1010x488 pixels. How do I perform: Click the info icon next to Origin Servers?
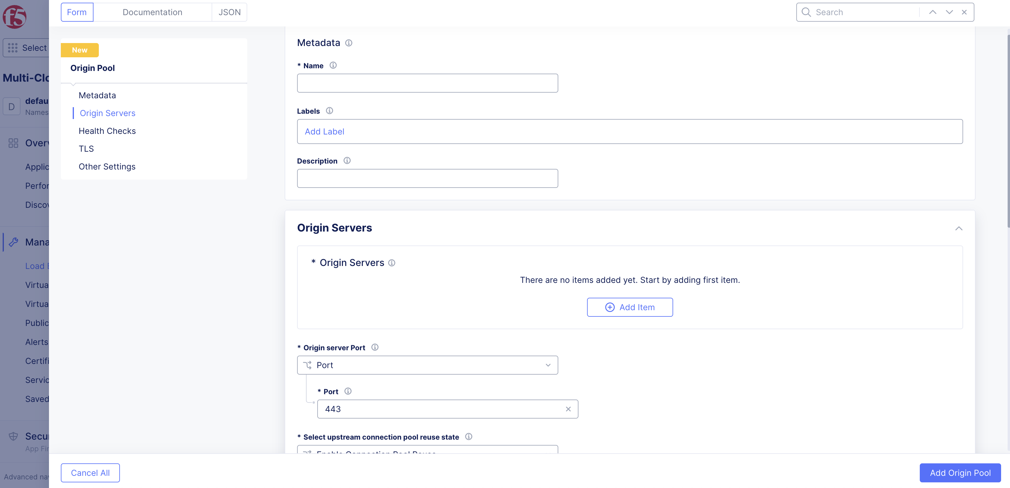click(392, 263)
